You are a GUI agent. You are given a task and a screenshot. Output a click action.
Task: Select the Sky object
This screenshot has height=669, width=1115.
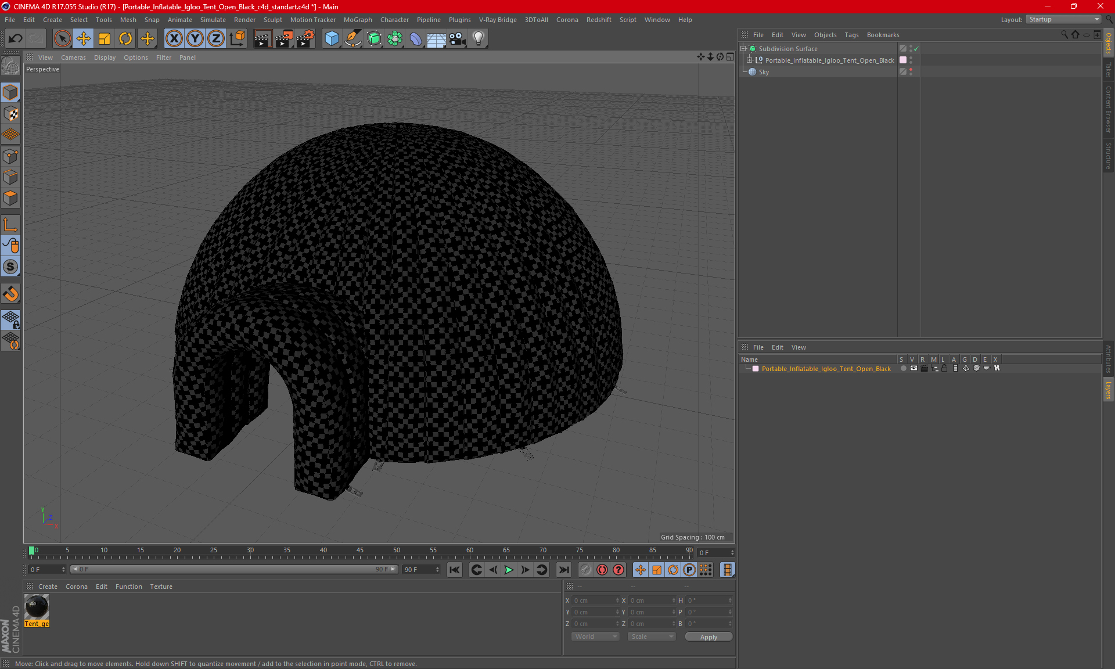tap(764, 72)
